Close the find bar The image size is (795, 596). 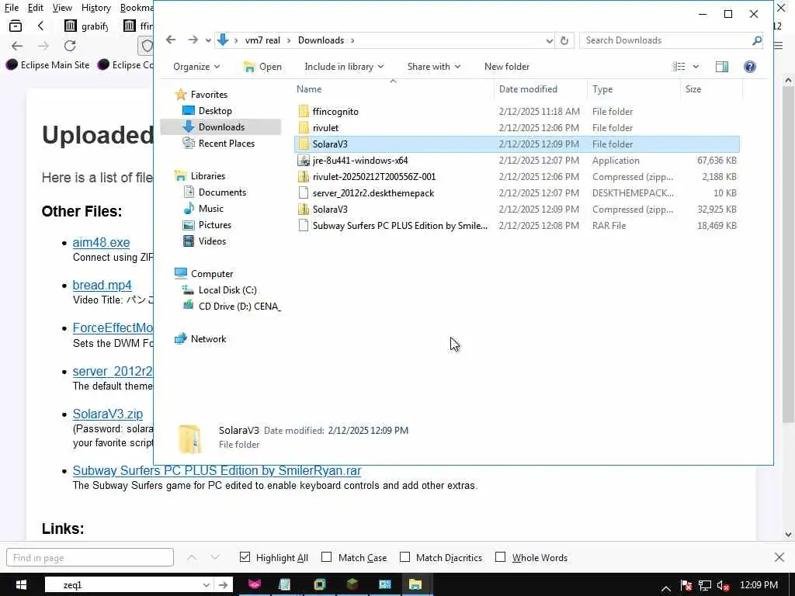click(779, 557)
